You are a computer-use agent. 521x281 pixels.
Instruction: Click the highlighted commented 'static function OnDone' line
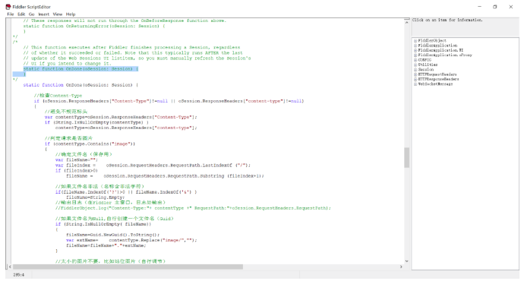(81, 69)
